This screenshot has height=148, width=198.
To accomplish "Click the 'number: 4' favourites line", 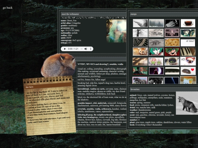I will point(135,120).
